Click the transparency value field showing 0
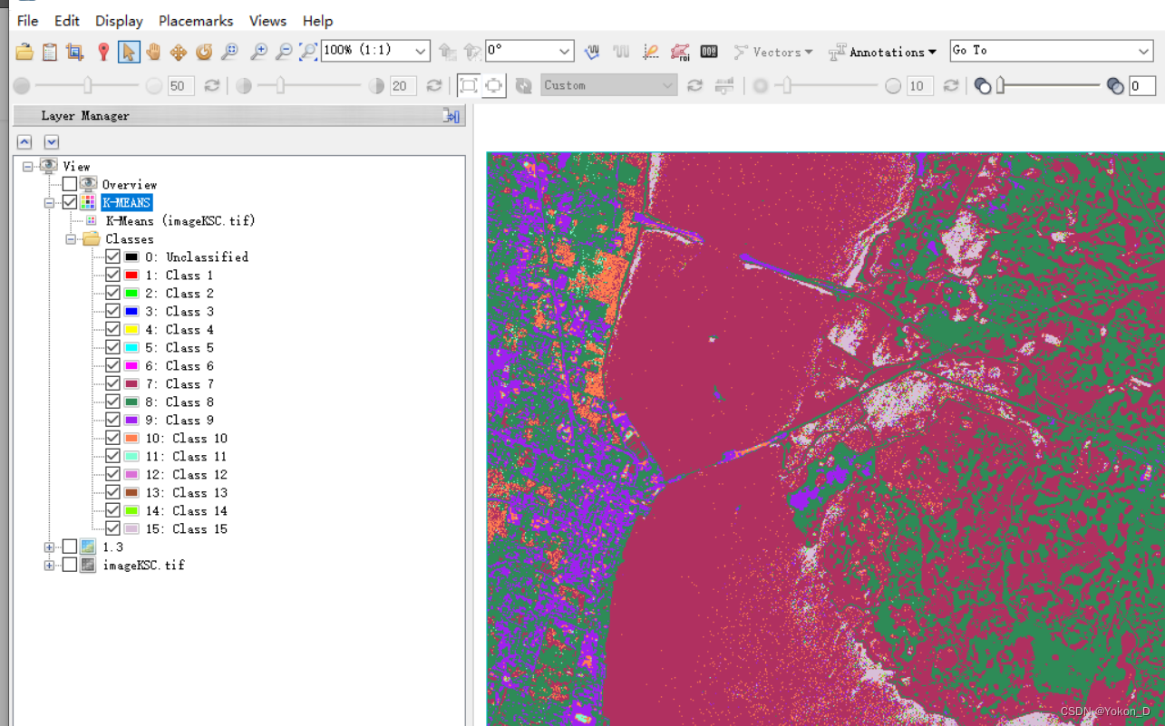The height and width of the screenshot is (726, 1165). 1142,86
